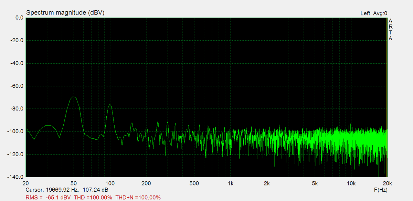
Task: Click the RMS = -65.1 dBV readout
Action: tap(49, 198)
